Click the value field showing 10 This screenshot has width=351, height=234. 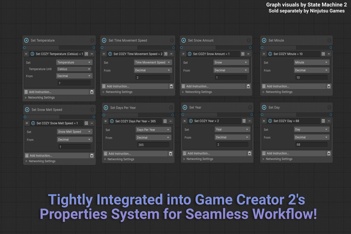coord(311,78)
